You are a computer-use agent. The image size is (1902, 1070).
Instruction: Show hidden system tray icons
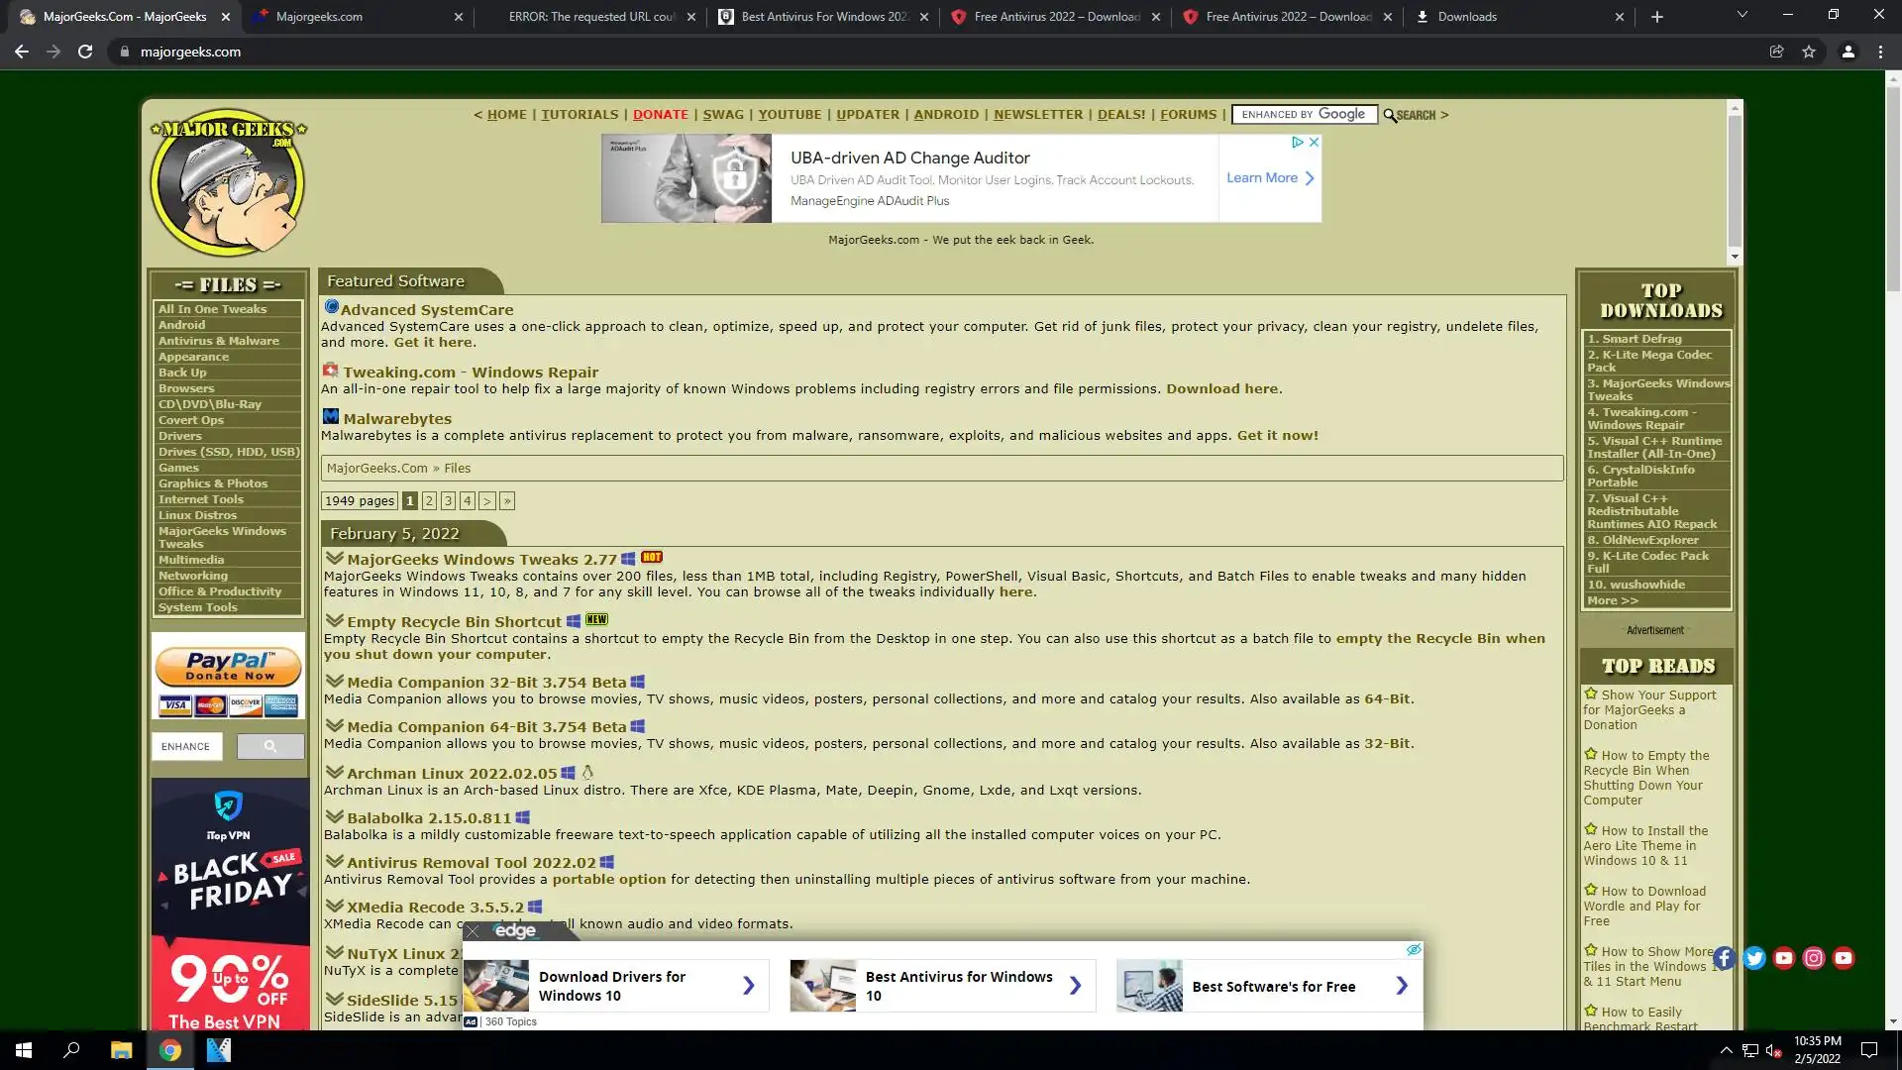[x=1726, y=1050]
